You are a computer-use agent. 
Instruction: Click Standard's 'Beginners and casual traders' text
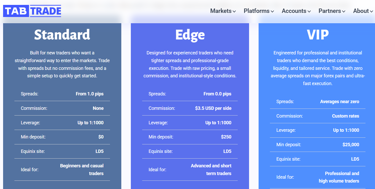coord(82,170)
